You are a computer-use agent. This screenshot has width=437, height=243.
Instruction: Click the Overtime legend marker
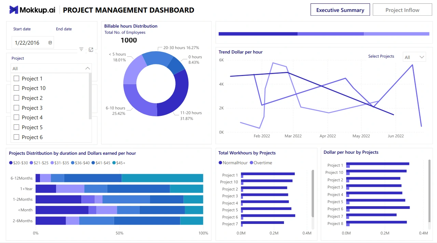click(251, 163)
